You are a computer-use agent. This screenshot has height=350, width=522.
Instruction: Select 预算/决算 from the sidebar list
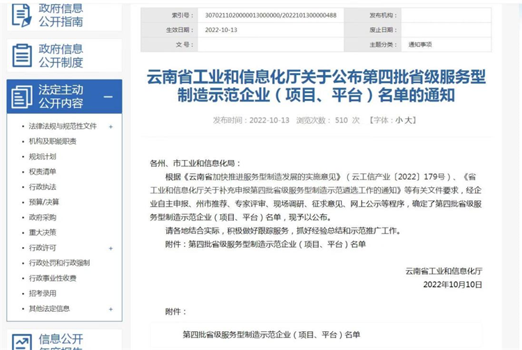click(x=44, y=202)
